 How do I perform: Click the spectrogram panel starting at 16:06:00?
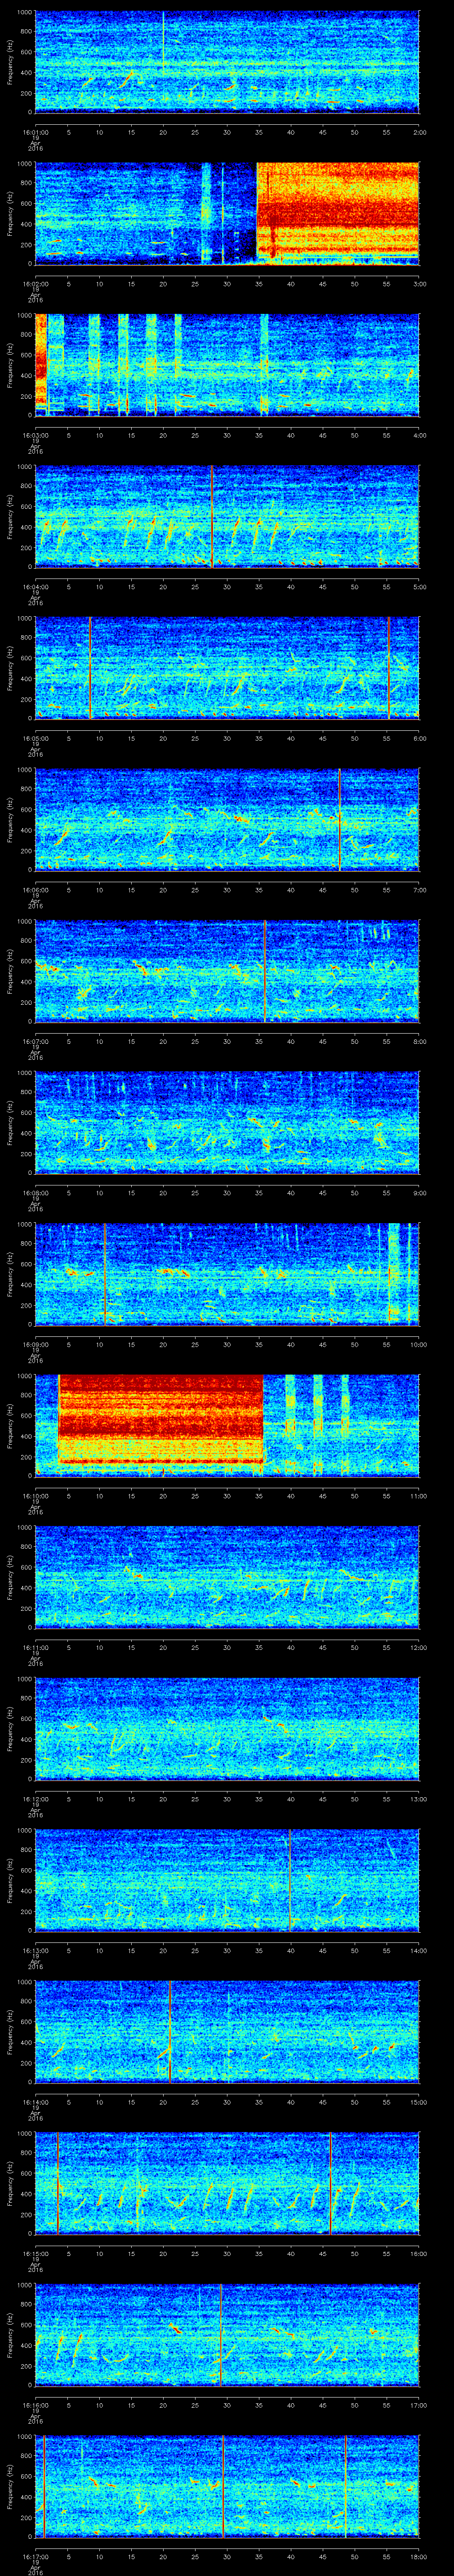coord(227,820)
